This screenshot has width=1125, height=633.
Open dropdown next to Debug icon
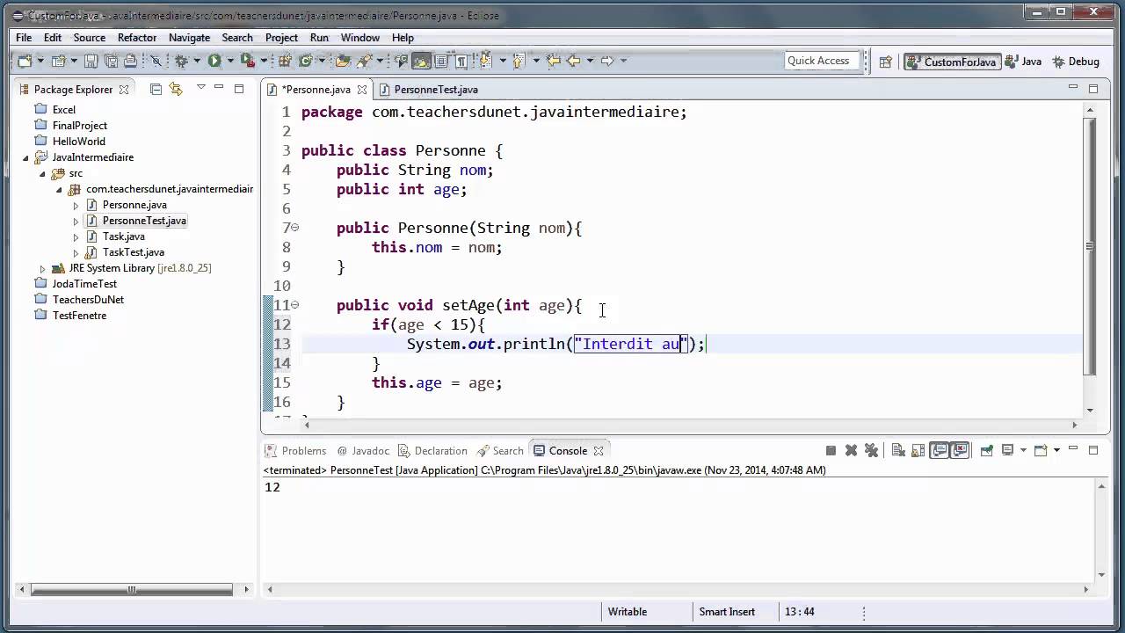(197, 61)
